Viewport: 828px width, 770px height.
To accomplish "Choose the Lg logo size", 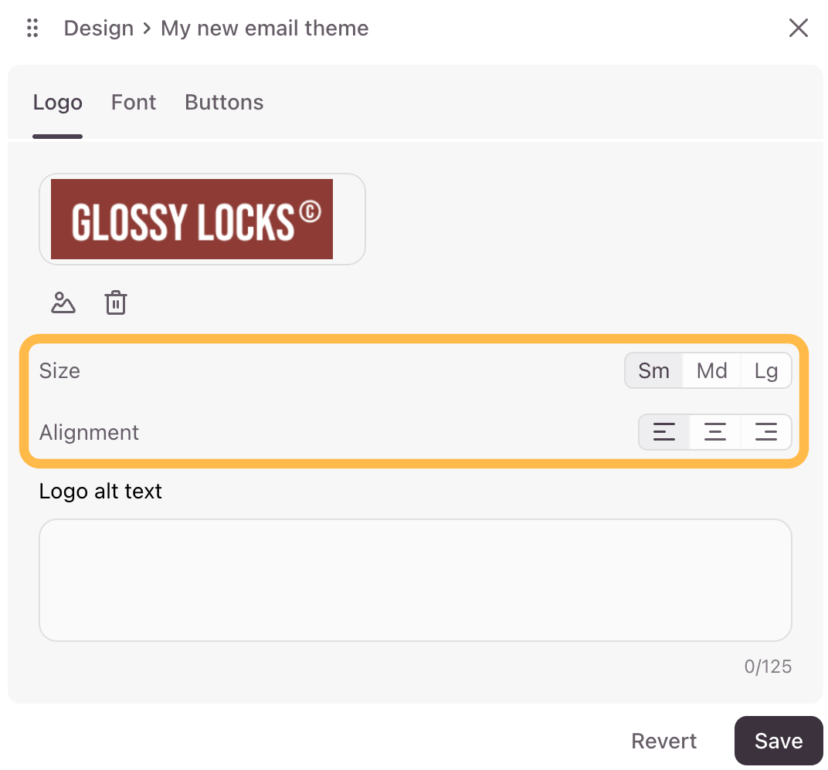I will (x=765, y=371).
